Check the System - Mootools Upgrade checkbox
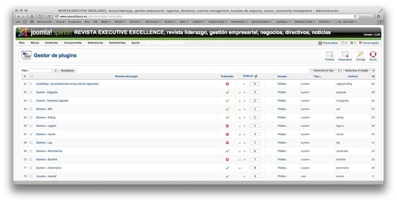 (31, 100)
